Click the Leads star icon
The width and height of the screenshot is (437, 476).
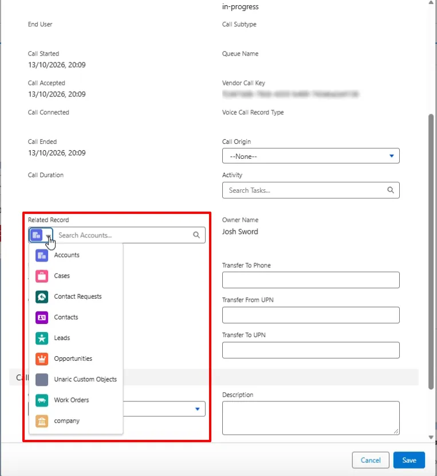click(42, 338)
